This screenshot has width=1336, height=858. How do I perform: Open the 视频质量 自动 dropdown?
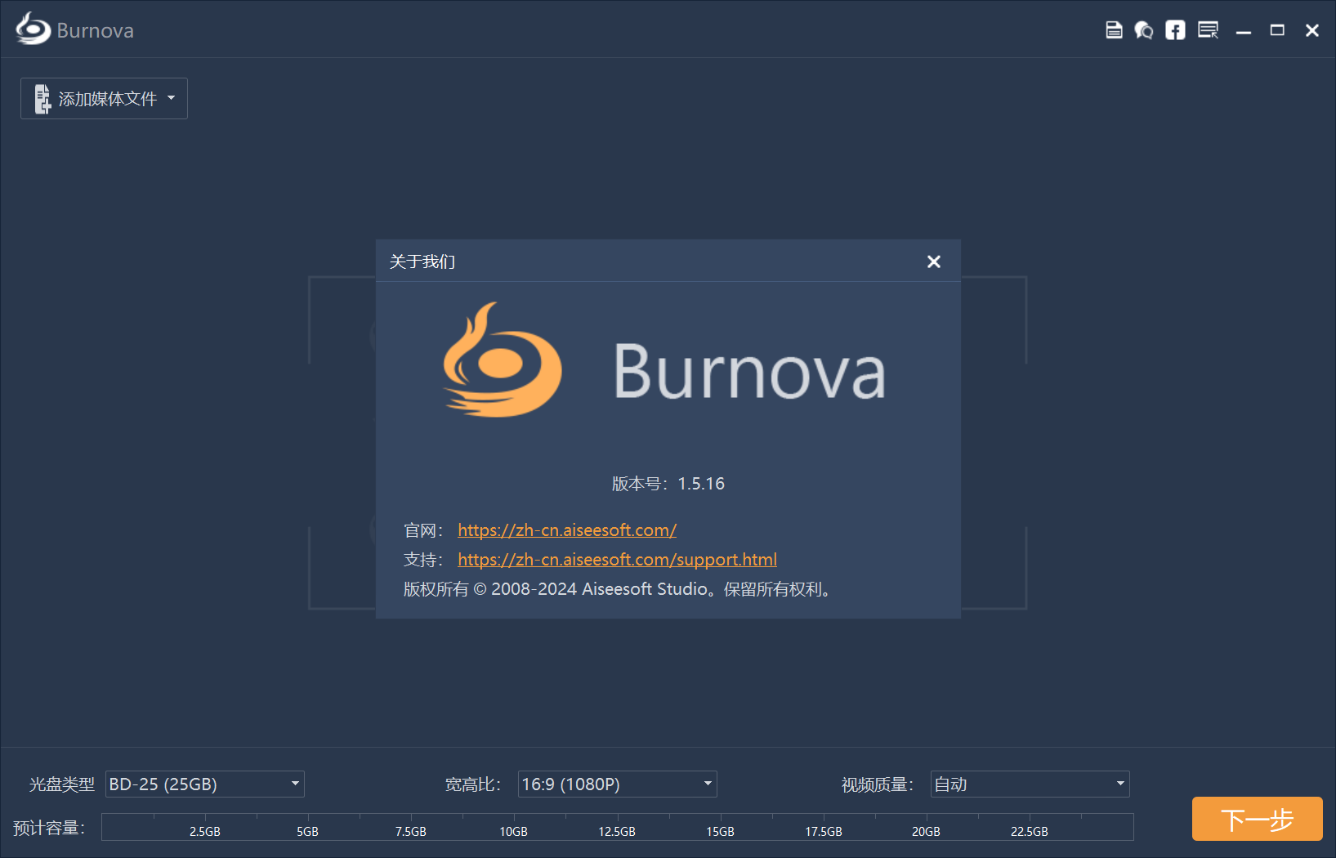tap(1030, 784)
